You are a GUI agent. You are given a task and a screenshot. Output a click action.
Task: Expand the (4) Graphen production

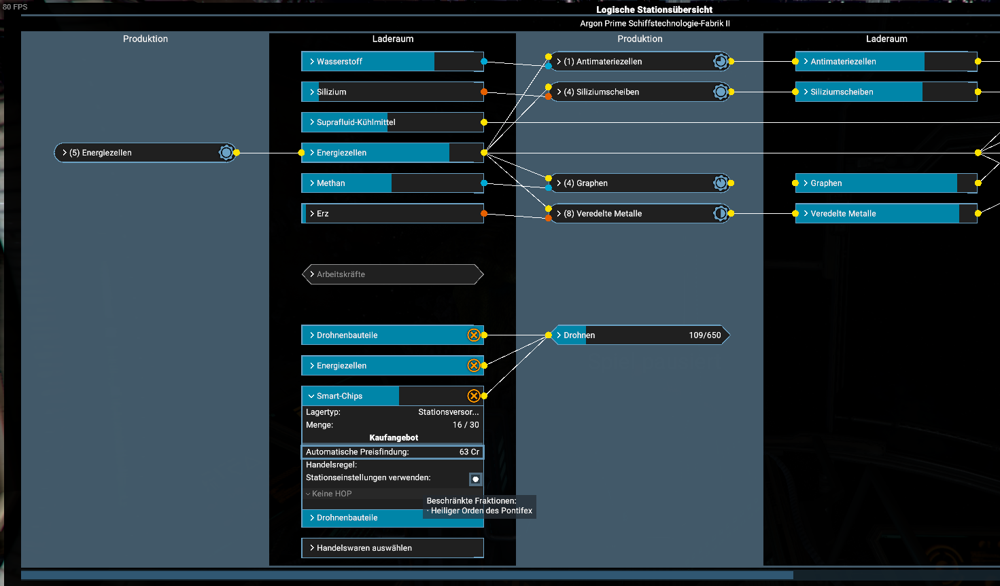click(639, 183)
